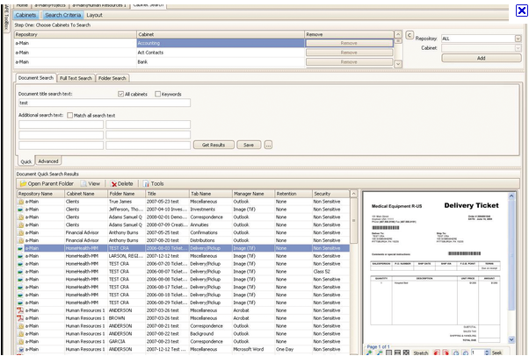Click the row icon for True James
Viewport: 529px width, 356px height.
(21, 201)
